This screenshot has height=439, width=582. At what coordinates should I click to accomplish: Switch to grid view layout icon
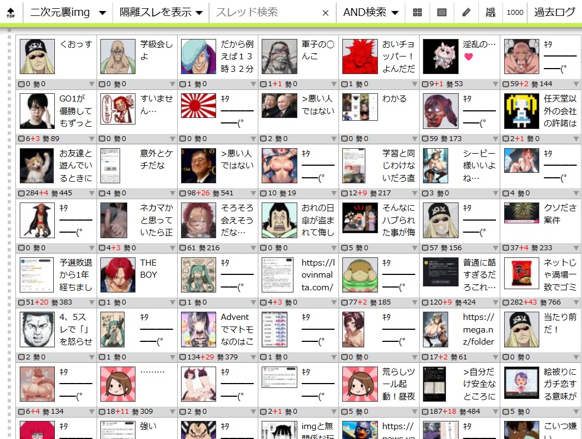point(417,13)
